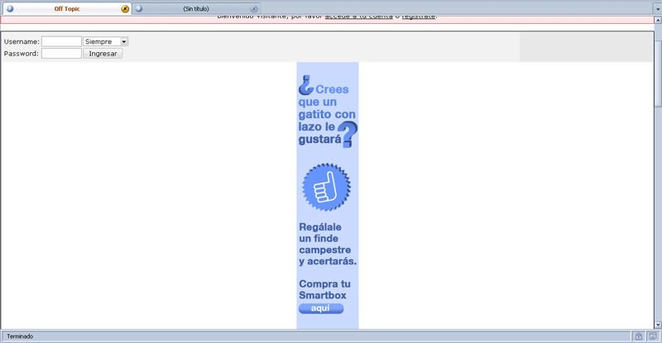This screenshot has height=343, width=662.
Task: Switch to the (Sin título) tab
Action: pos(196,8)
